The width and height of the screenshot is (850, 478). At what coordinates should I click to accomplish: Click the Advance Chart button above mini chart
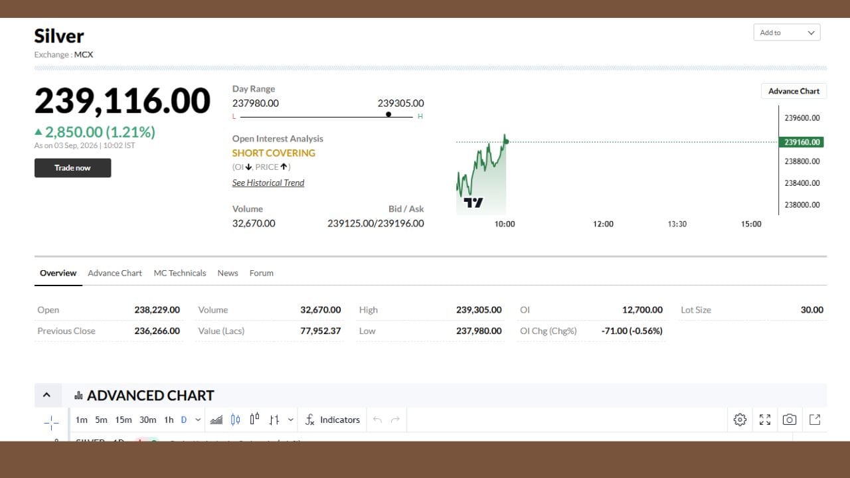pos(794,91)
